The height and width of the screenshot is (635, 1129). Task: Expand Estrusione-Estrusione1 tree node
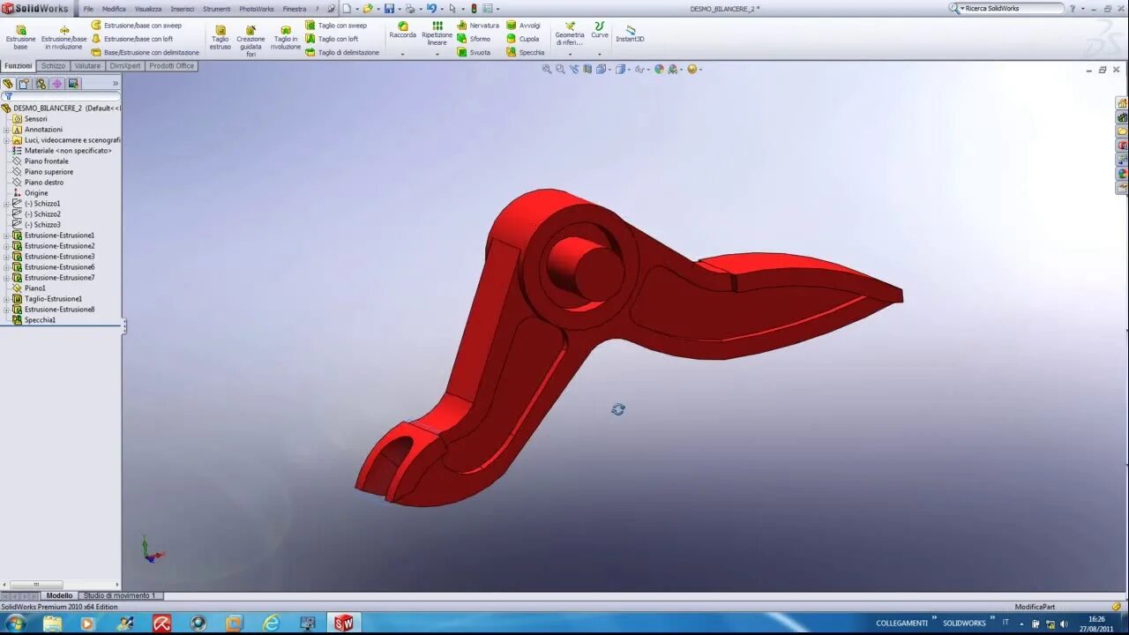click(x=6, y=235)
